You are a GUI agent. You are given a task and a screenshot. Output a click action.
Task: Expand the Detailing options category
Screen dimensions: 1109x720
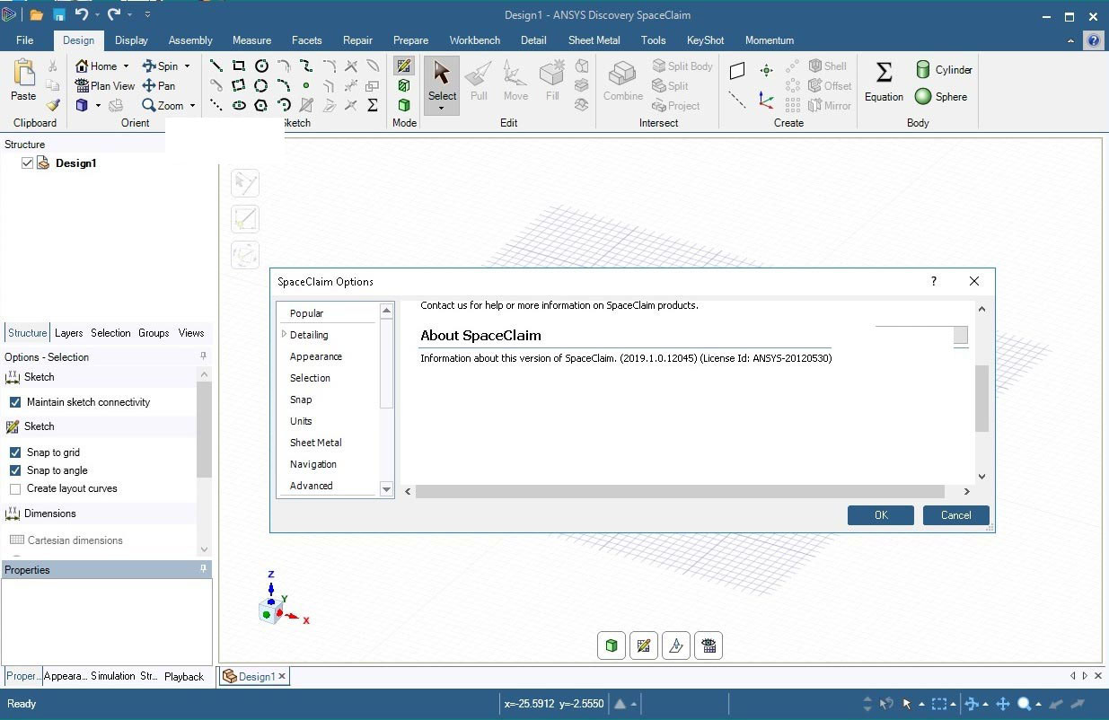click(285, 334)
